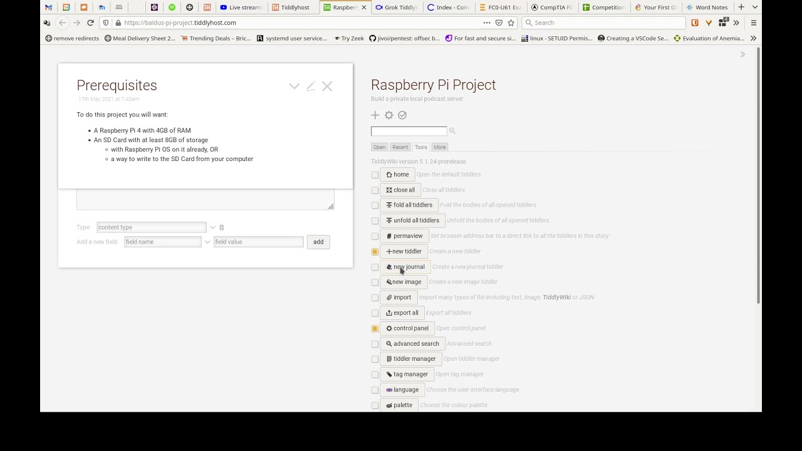Open the content type dropdown chevron
This screenshot has width=802, height=451.
point(212,227)
